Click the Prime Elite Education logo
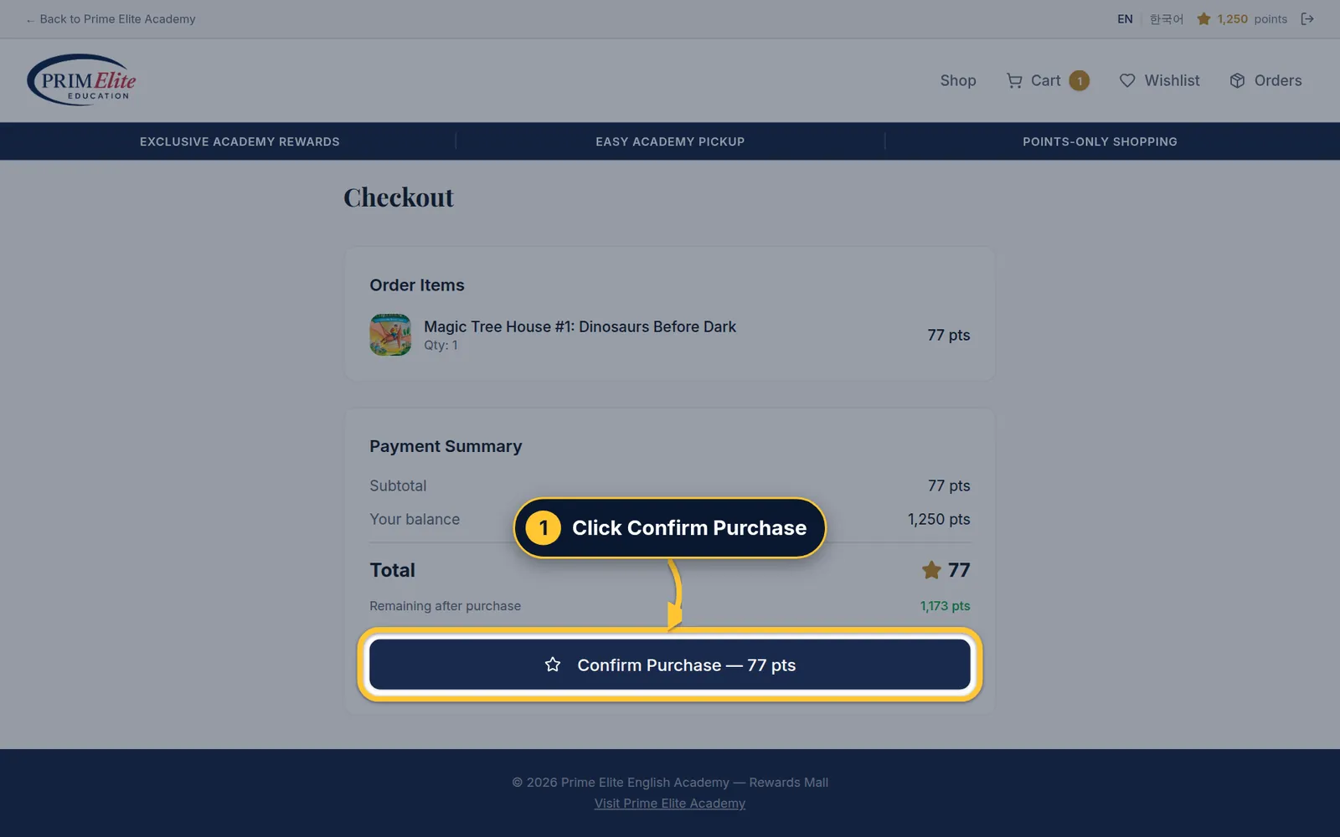This screenshot has height=837, width=1340. 81,80
